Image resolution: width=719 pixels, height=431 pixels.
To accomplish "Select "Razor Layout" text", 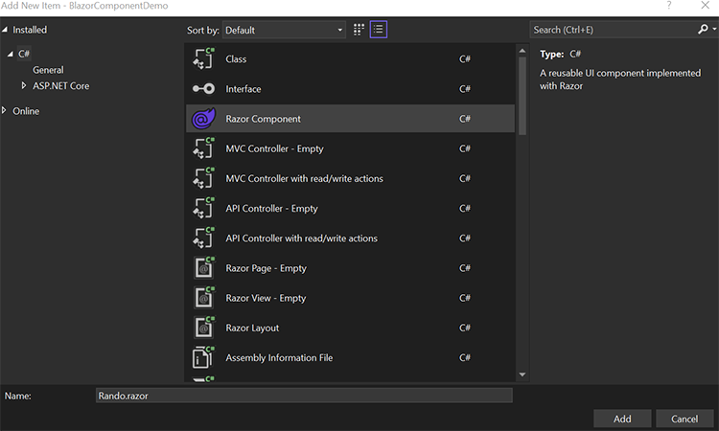I will tap(252, 328).
